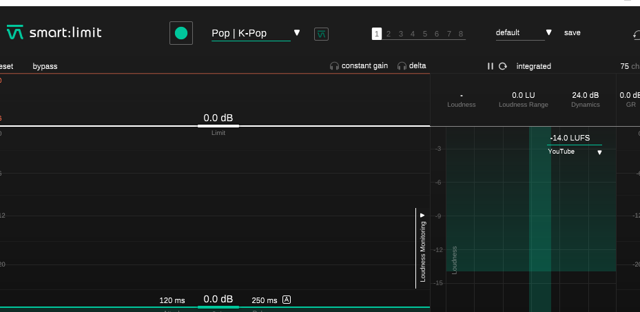Select state slot 4
The height and width of the screenshot is (312, 640).
point(413,34)
